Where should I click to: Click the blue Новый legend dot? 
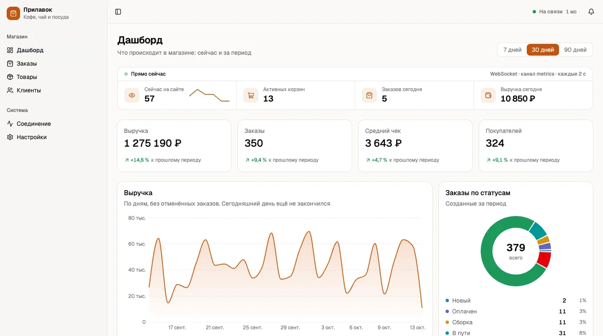pos(447,300)
